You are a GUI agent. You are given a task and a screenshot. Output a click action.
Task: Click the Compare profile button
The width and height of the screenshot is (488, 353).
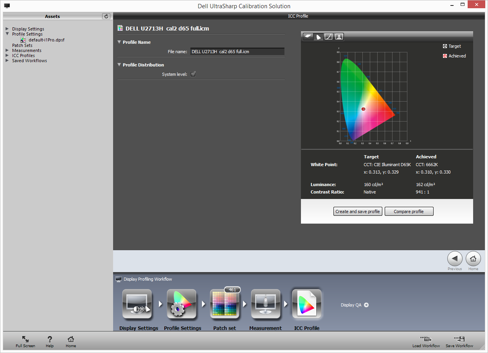[409, 211]
